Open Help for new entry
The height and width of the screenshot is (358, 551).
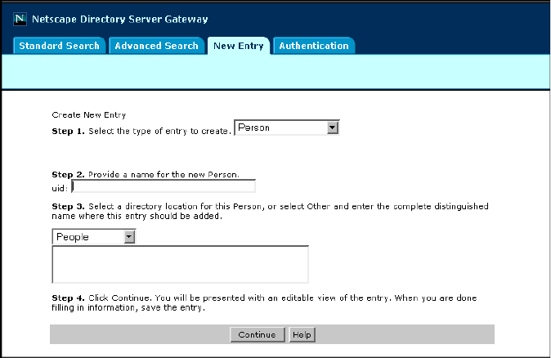pyautogui.click(x=302, y=335)
